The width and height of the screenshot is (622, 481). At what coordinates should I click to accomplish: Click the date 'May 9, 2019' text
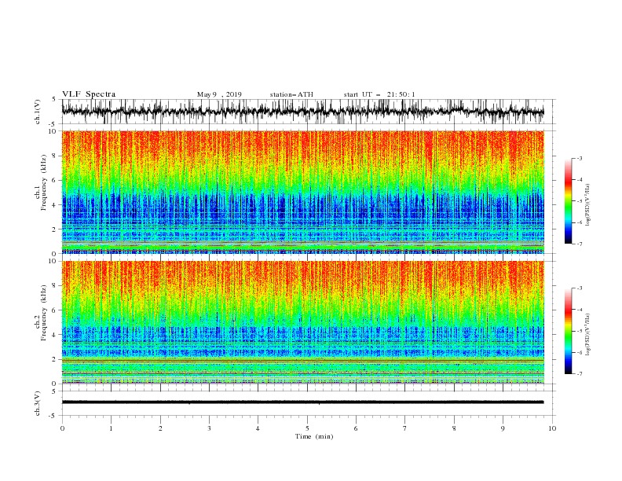coord(219,94)
